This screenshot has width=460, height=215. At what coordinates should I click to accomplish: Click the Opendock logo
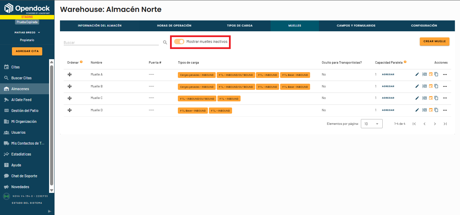tap(27, 8)
